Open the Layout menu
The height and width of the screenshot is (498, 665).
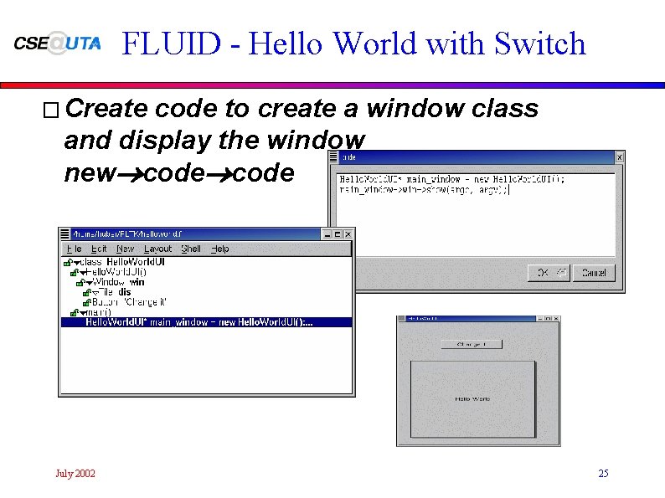[x=157, y=249]
